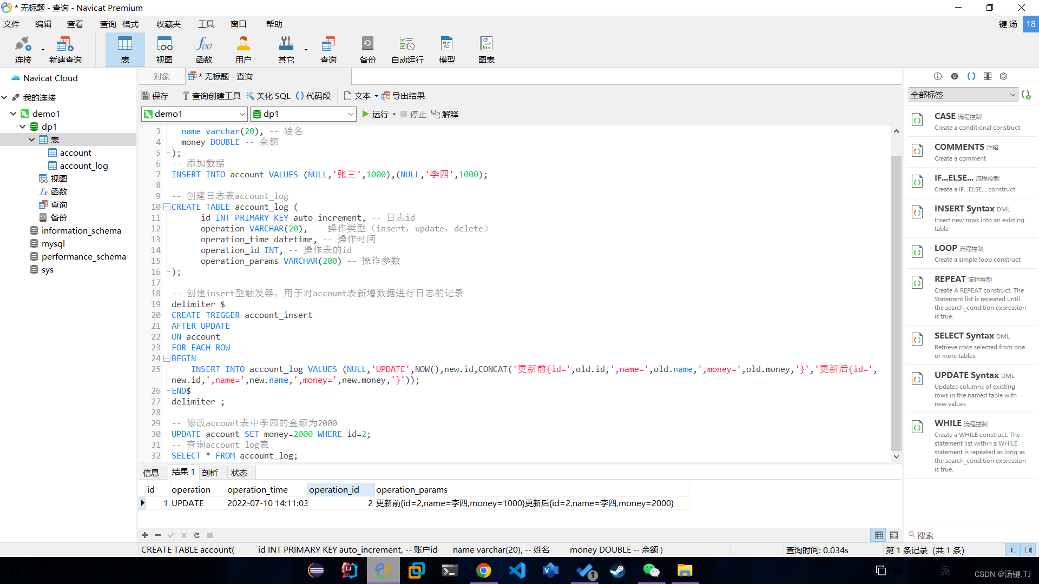Click the 新建查询 toolbar icon
Viewport: 1039px width, 584px height.
pyautogui.click(x=65, y=50)
